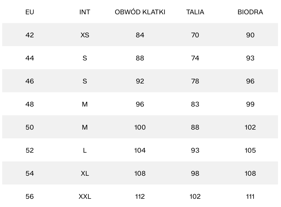The height and width of the screenshot is (207, 281).
Task: Click waist value 98
Action: coord(195,174)
